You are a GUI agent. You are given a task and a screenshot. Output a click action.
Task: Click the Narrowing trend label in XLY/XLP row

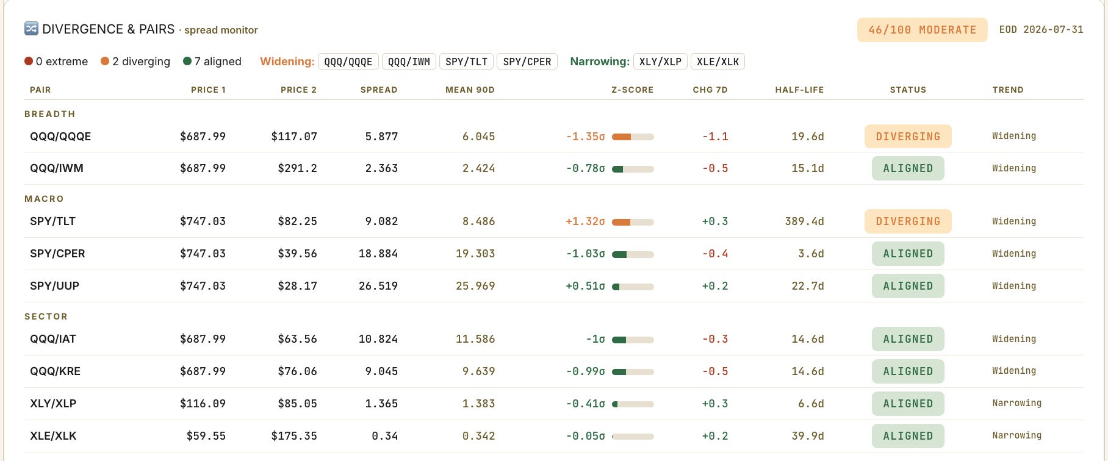[1016, 403]
